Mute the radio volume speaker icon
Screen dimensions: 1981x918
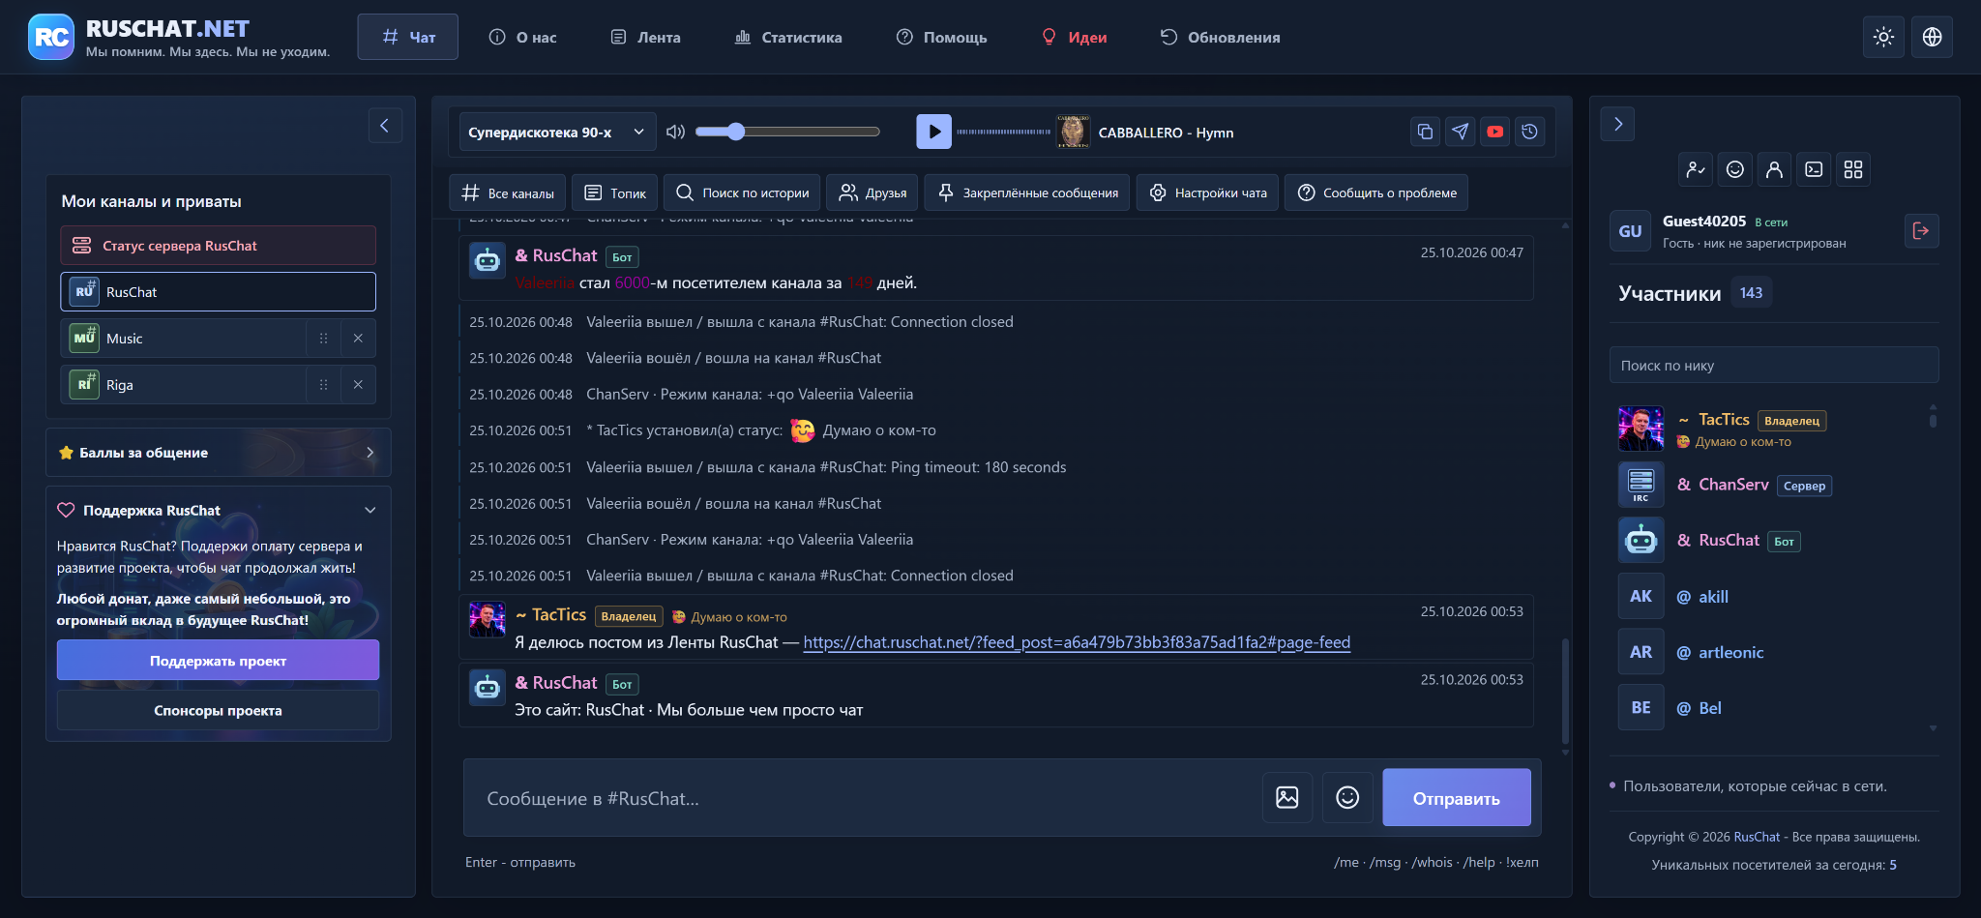click(x=675, y=132)
